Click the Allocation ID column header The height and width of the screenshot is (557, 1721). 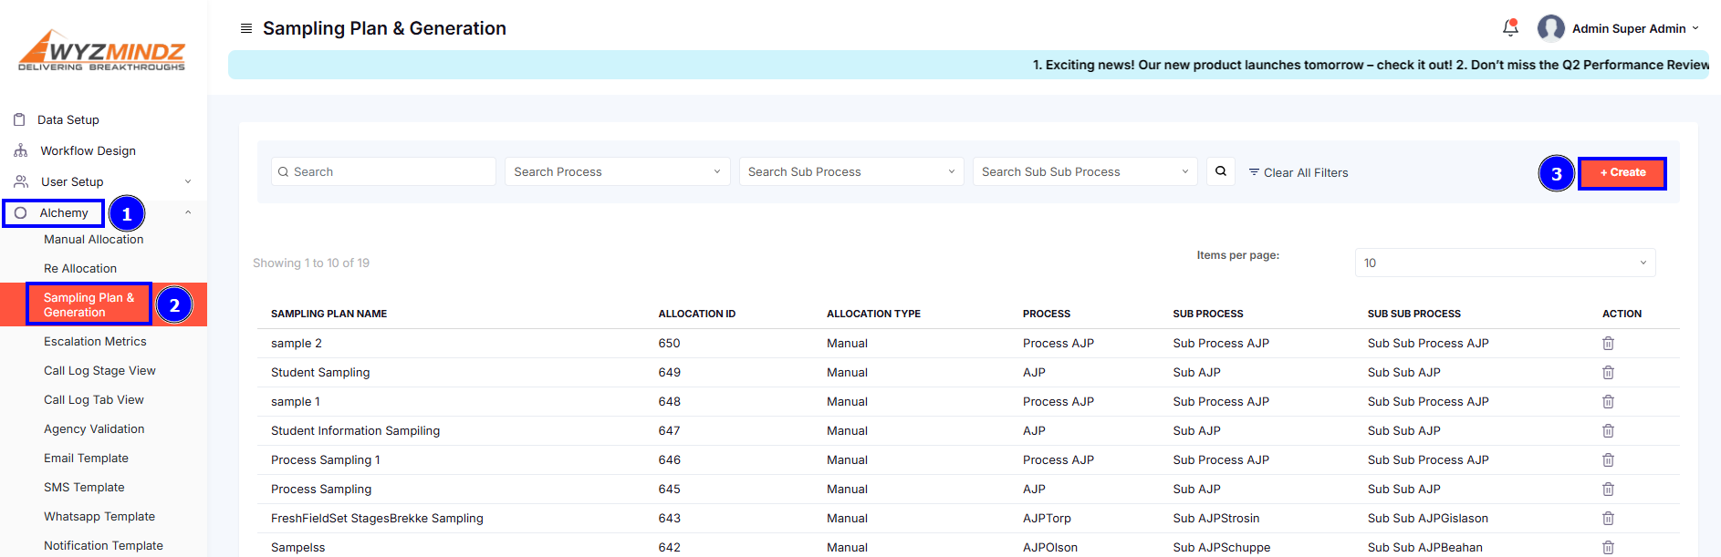(x=697, y=314)
